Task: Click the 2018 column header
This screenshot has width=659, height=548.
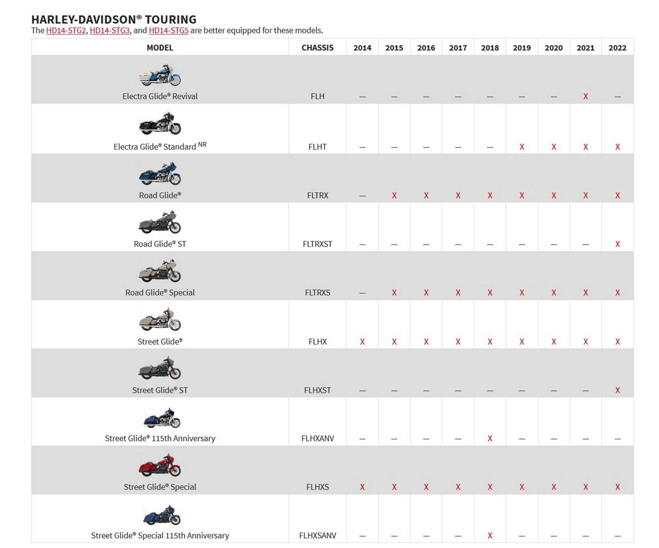Action: coord(490,48)
